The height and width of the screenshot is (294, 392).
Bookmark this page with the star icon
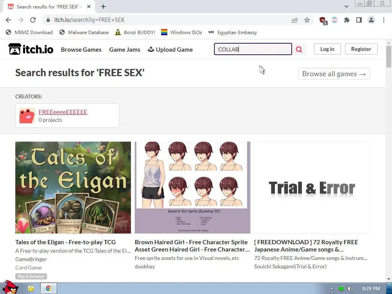coord(307,20)
